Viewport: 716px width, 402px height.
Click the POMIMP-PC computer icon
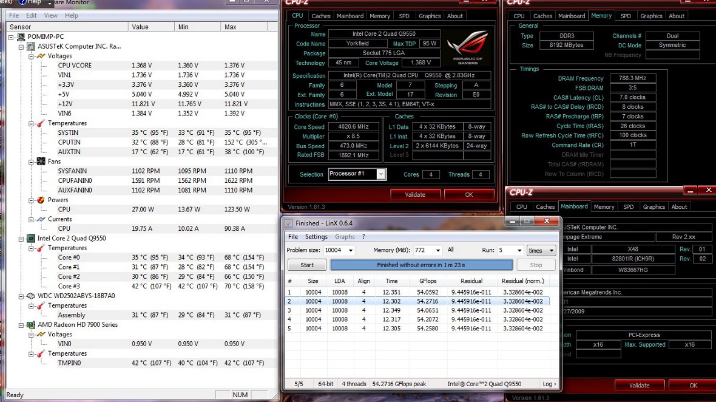(x=22, y=36)
